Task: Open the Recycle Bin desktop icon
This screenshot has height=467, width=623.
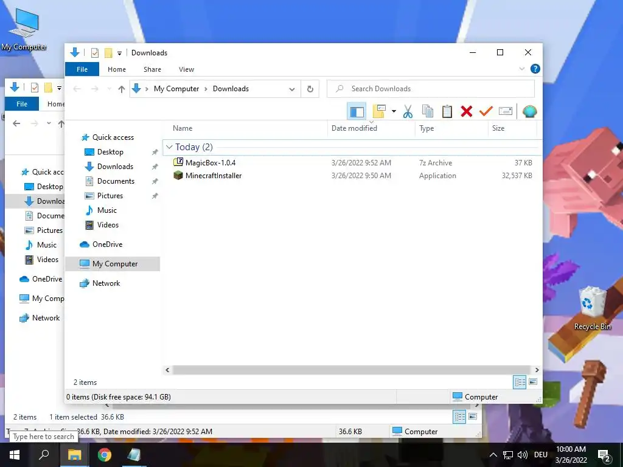Action: (x=592, y=309)
